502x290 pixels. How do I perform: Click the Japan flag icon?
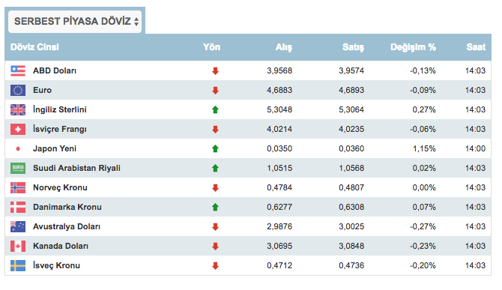[x=18, y=149]
